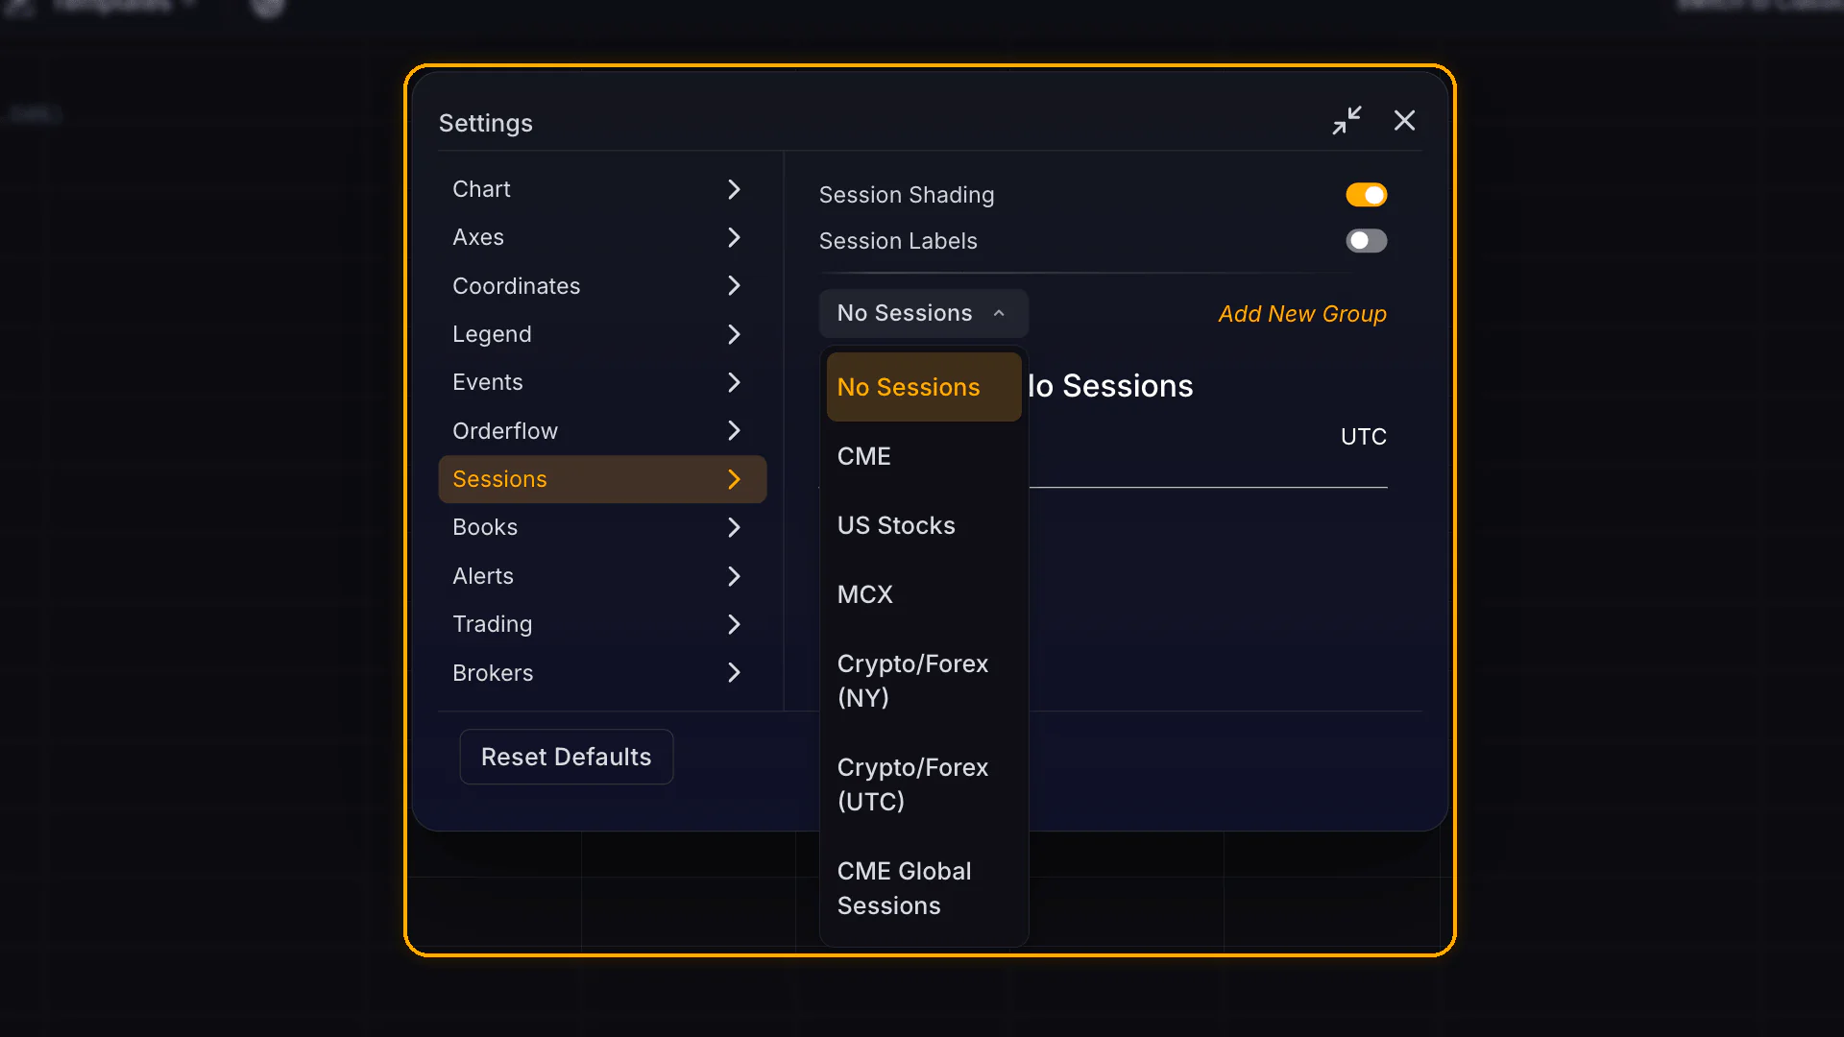Open Orderflow settings section

coord(602,431)
